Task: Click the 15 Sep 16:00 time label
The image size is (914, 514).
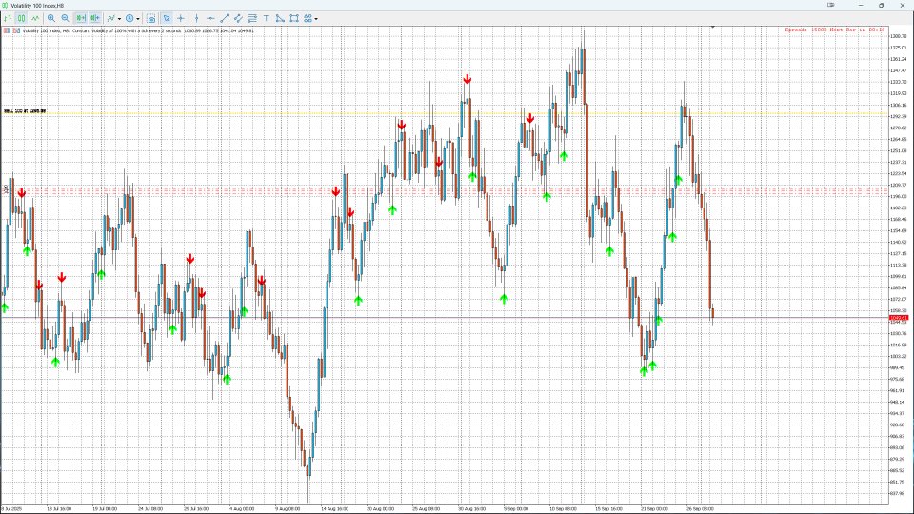Action: click(608, 508)
